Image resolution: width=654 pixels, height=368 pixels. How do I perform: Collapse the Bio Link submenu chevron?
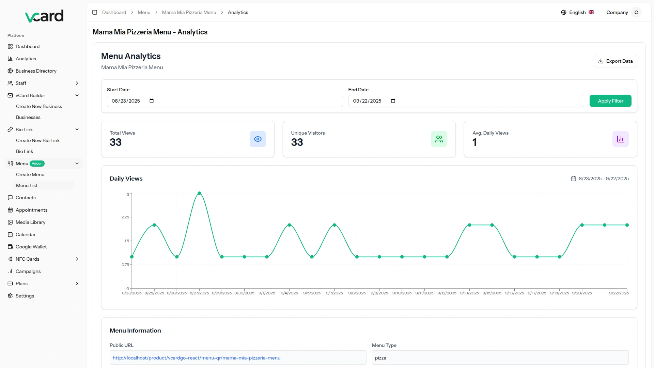77,129
